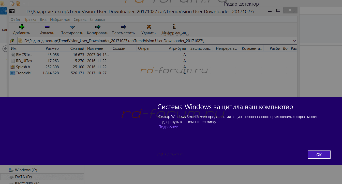Sort by the Размер column header
The image size is (342, 184).
pyautogui.click(x=47, y=48)
